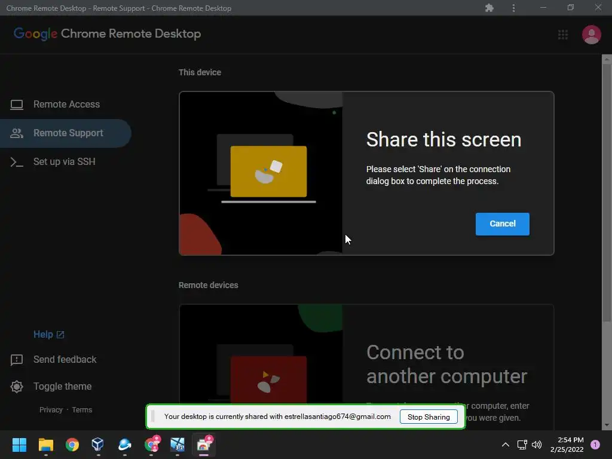612x459 pixels.
Task: Click the 'Please select Share' instruction text
Action: click(x=438, y=175)
